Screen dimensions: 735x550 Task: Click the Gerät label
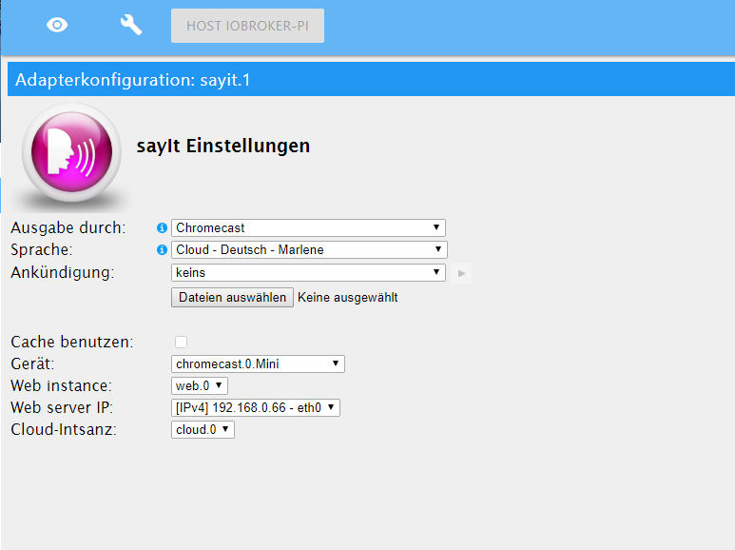pos(32,364)
